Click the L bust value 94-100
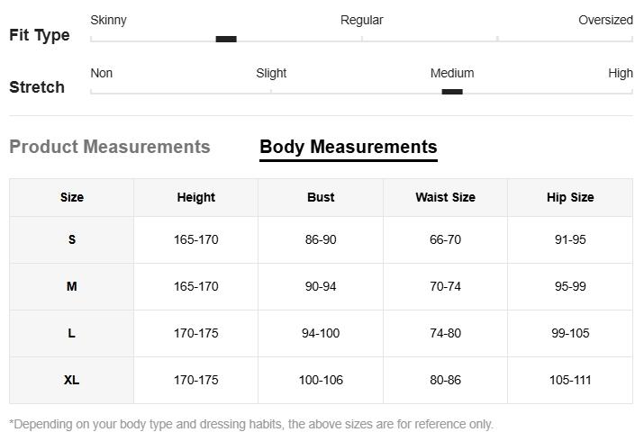 tap(321, 333)
